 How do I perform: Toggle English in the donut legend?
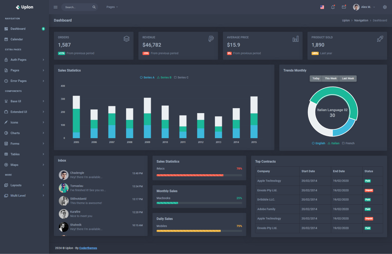(318, 143)
